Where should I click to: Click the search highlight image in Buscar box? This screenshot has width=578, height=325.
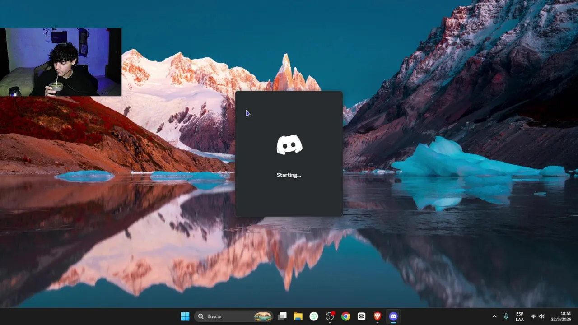coord(263,316)
